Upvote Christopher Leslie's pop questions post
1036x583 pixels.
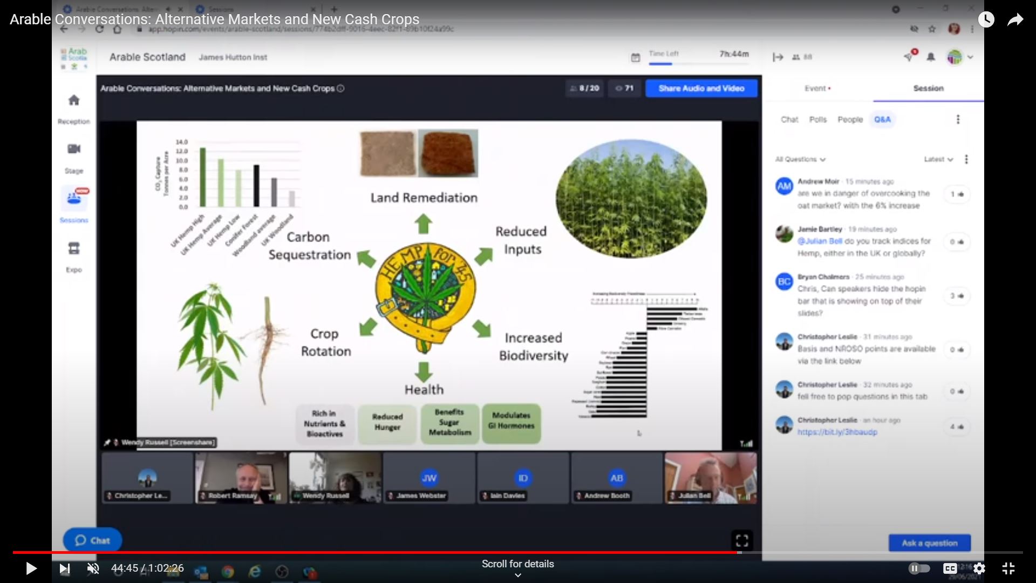tap(957, 391)
